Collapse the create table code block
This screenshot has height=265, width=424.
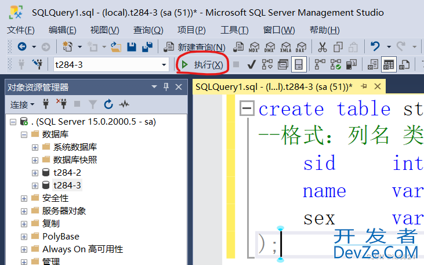[x=247, y=108]
